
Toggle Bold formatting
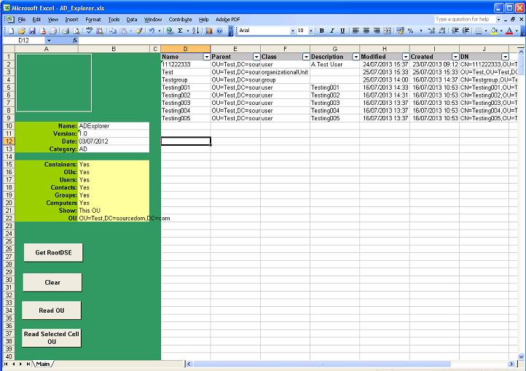(321, 31)
